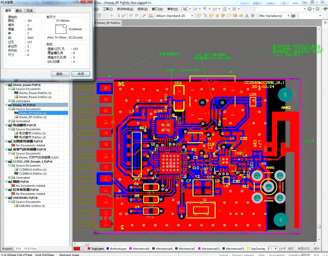The image size is (328, 256).
Task: Select the interactive routing tool icon
Action: tap(199, 16)
